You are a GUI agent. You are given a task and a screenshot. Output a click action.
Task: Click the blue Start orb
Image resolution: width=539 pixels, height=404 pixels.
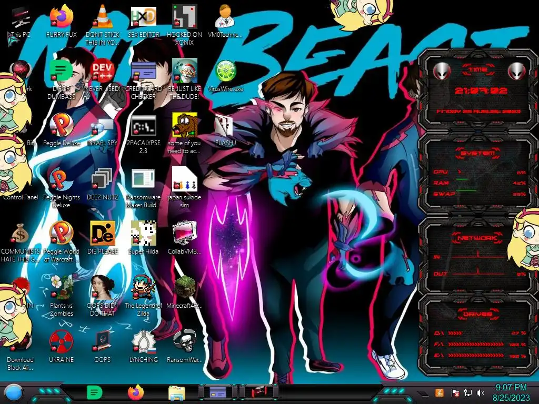tap(13, 393)
